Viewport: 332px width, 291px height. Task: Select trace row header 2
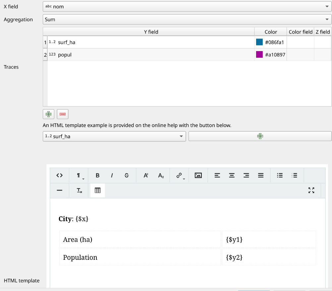point(45,55)
